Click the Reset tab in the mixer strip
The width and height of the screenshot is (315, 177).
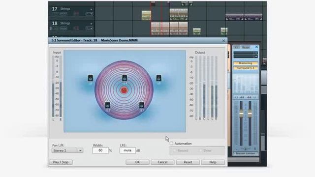[x=246, y=47]
